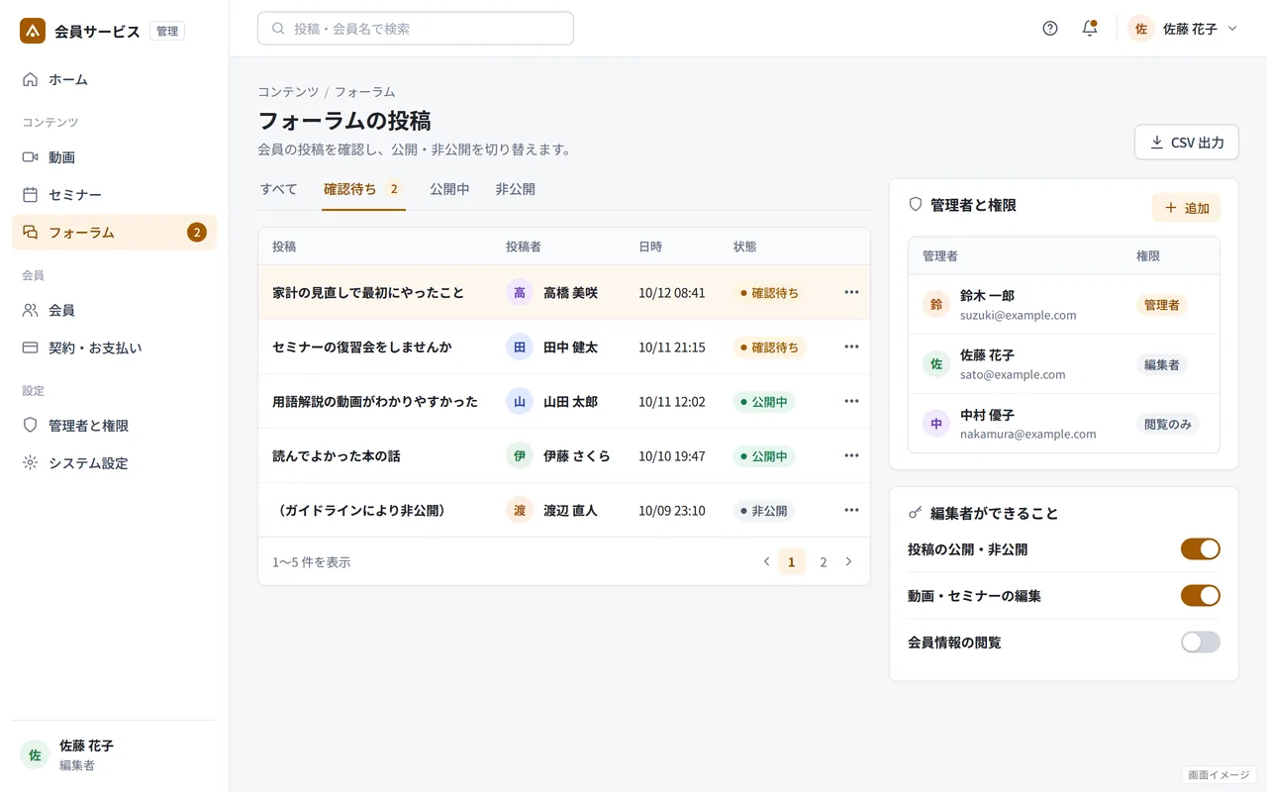Image resolution: width=1267 pixels, height=792 pixels.
Task: Switch to 公開中 tab
Action: [x=449, y=189]
